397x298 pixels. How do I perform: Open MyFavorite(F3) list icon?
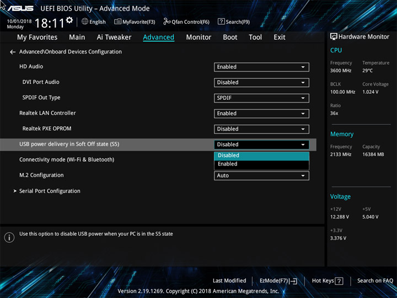point(117,22)
